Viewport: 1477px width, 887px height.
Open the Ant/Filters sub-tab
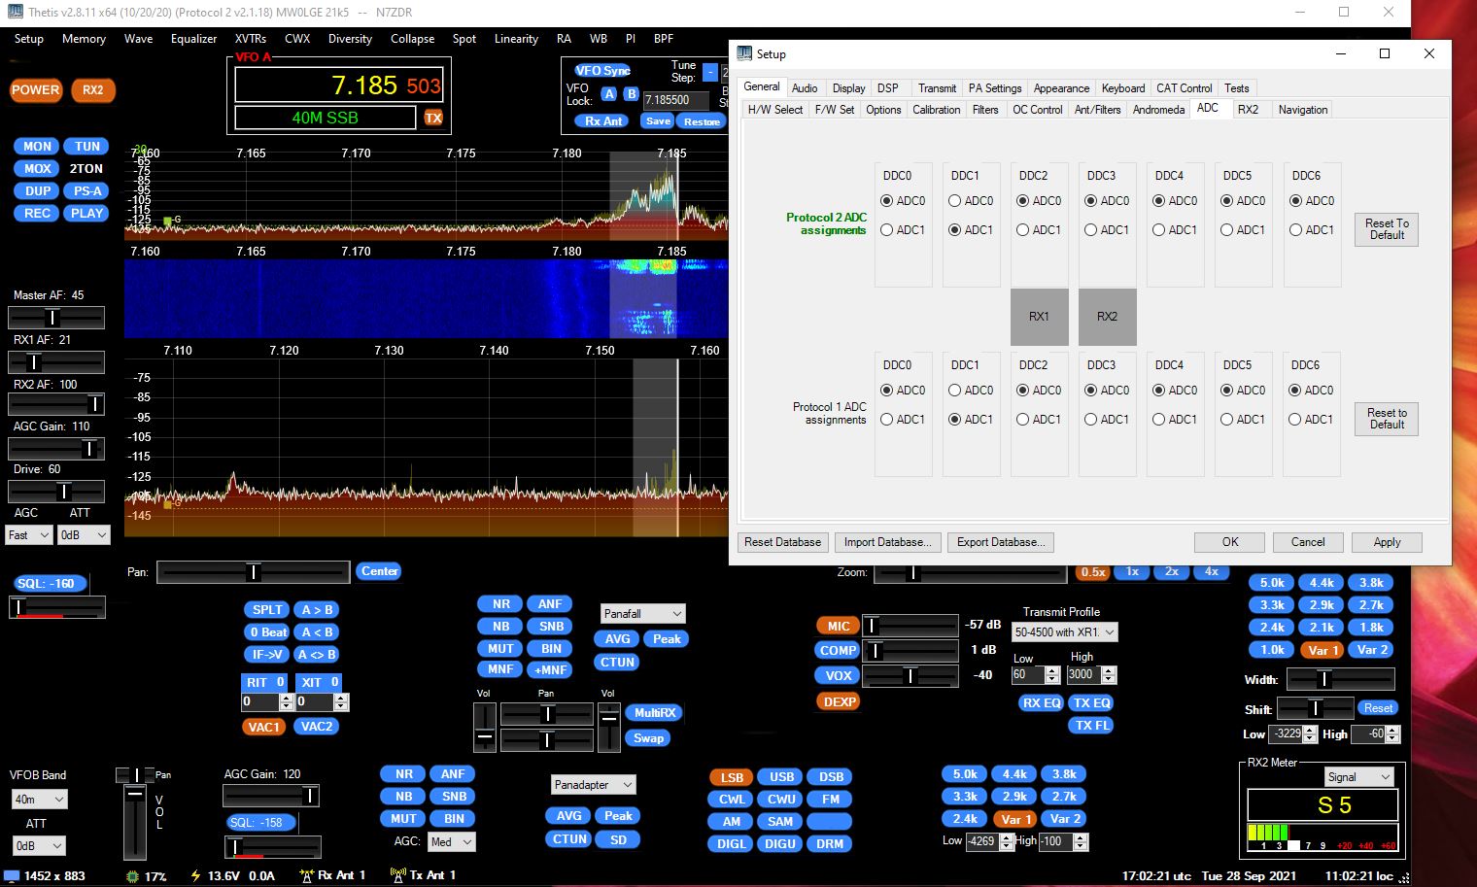[x=1097, y=110]
